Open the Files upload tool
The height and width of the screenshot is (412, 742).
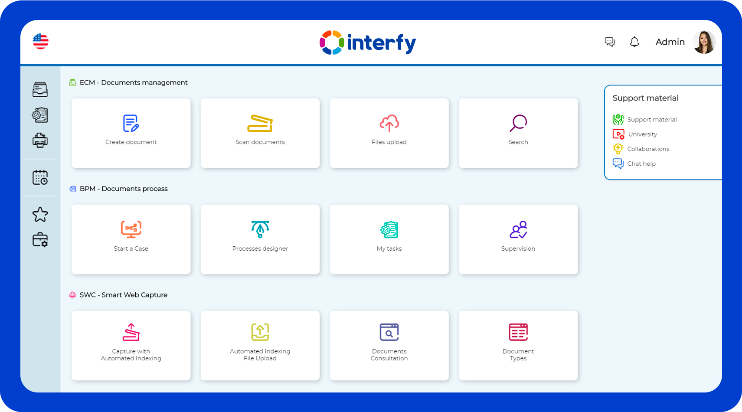click(x=389, y=132)
